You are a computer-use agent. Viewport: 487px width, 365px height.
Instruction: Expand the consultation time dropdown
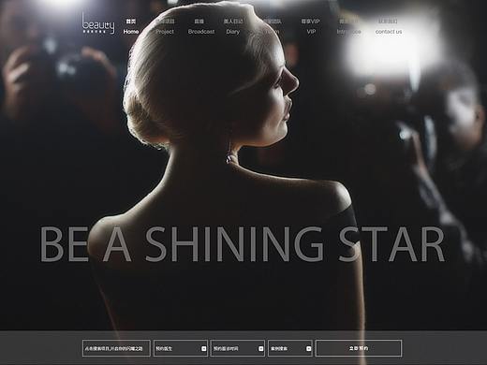coord(238,348)
